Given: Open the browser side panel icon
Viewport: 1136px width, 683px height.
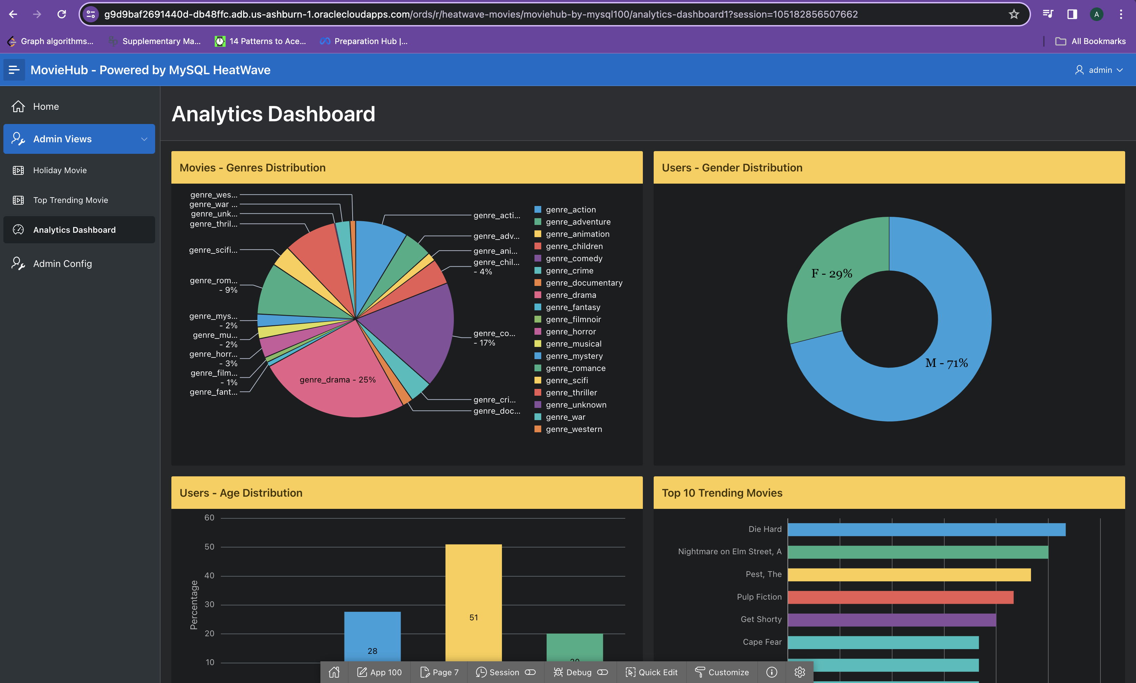Looking at the screenshot, I should click(x=1072, y=14).
